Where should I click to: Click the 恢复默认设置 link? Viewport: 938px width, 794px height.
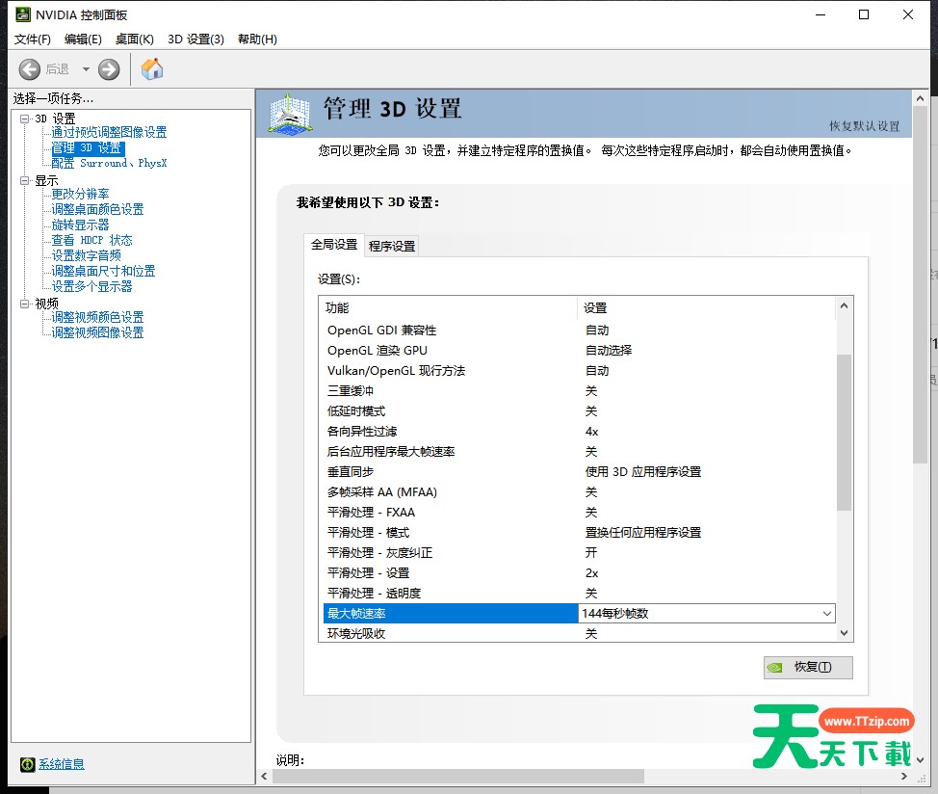[864, 126]
